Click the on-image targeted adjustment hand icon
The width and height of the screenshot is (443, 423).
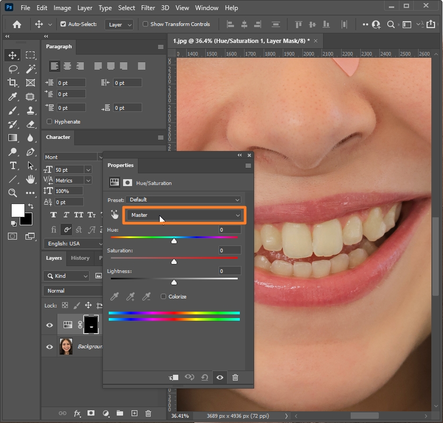[x=115, y=215]
